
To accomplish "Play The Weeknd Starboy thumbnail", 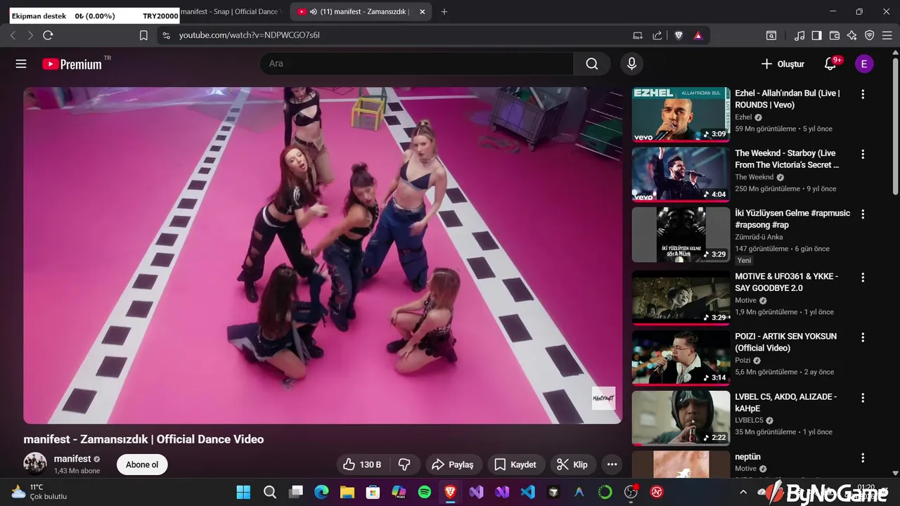I will click(x=681, y=174).
